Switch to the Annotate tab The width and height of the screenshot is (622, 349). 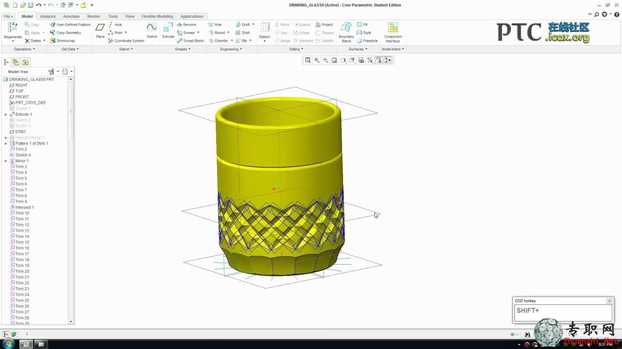click(x=71, y=16)
